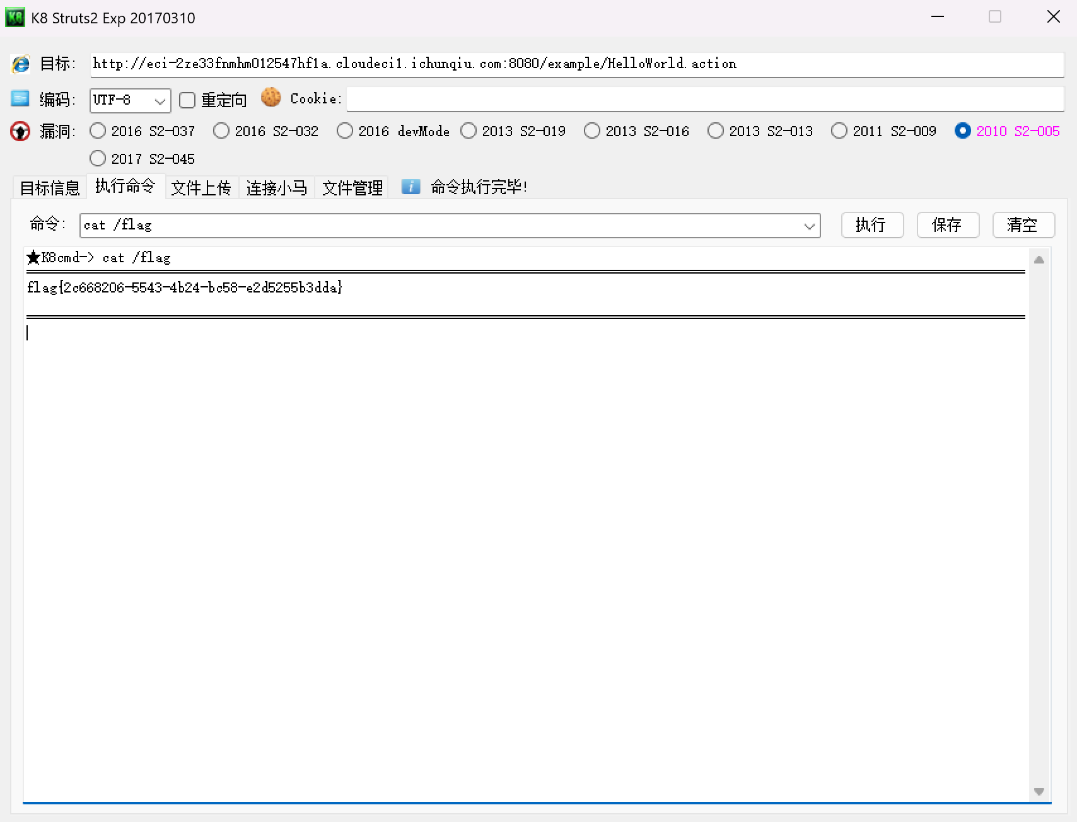Toggle the 重定向 redirect checkbox

(x=187, y=100)
